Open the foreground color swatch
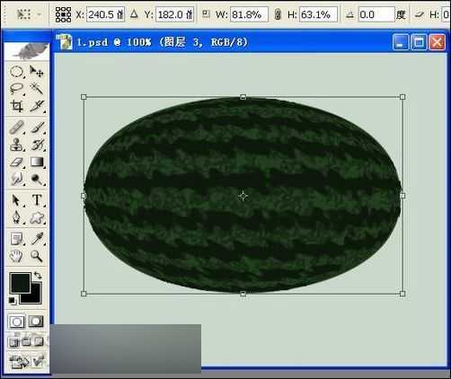Screen dimensions: 451x379 (20, 283)
